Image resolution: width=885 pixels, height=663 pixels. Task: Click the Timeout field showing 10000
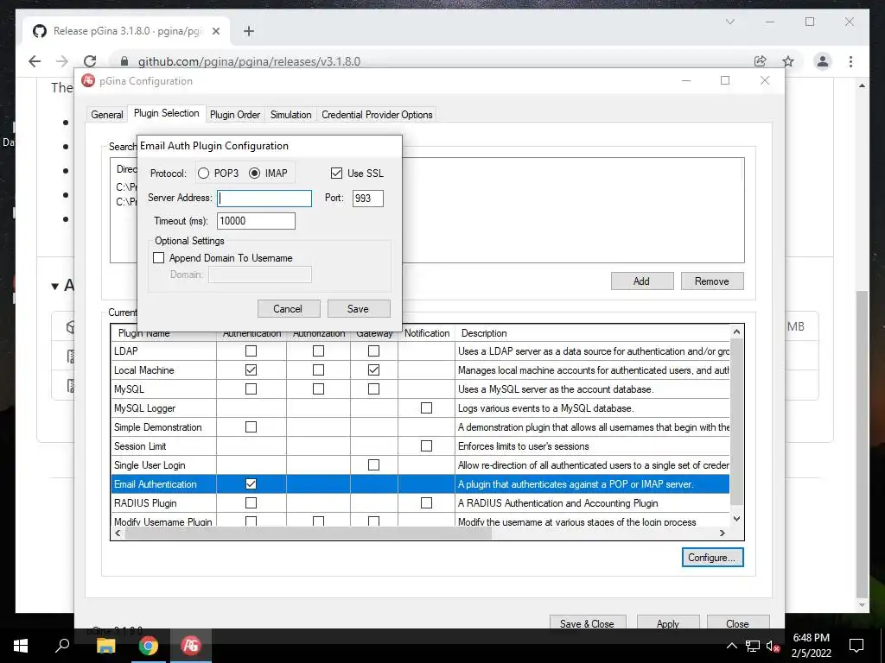[x=256, y=221]
